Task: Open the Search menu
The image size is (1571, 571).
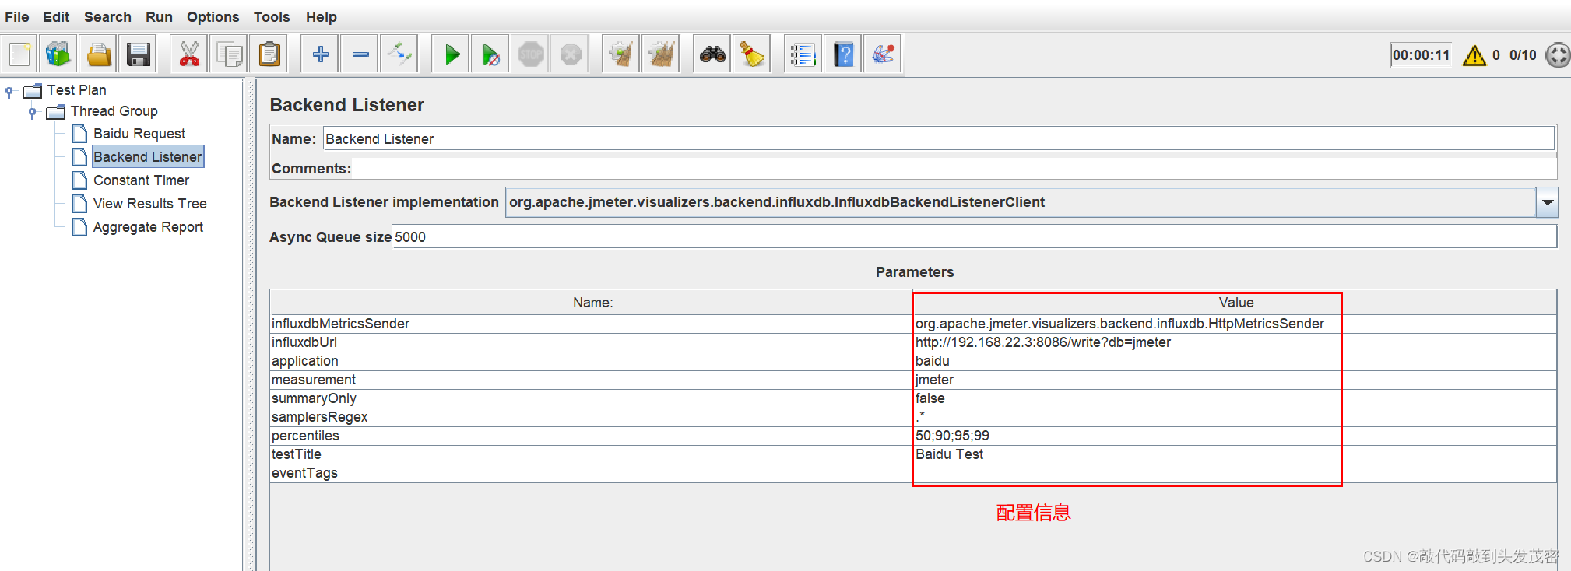Action: 107,17
